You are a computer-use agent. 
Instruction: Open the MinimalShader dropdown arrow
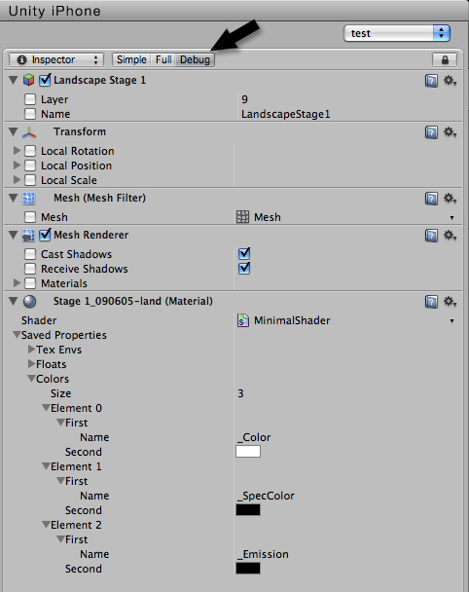(x=451, y=321)
